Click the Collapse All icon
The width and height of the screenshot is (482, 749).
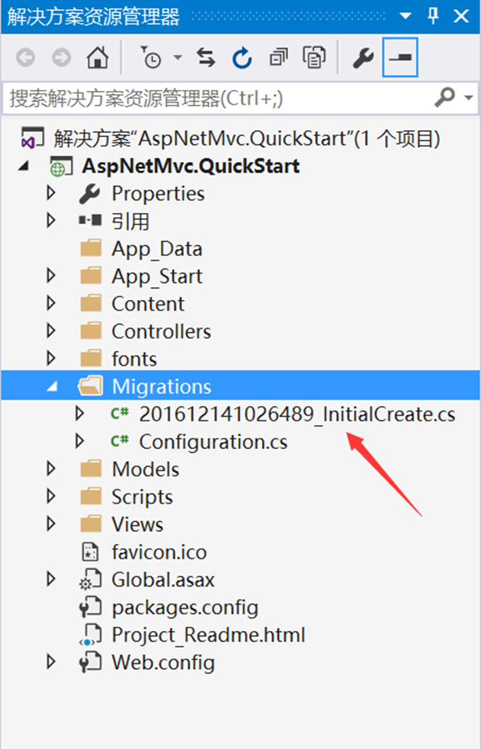pos(278,58)
